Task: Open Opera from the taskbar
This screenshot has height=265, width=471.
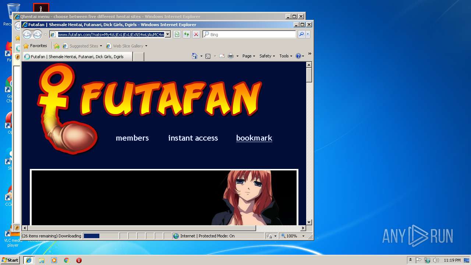Action: tap(79, 260)
